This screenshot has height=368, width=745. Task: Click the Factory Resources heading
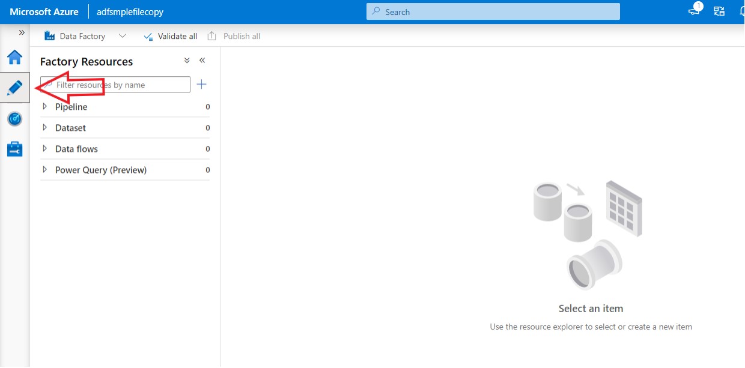pyautogui.click(x=87, y=61)
